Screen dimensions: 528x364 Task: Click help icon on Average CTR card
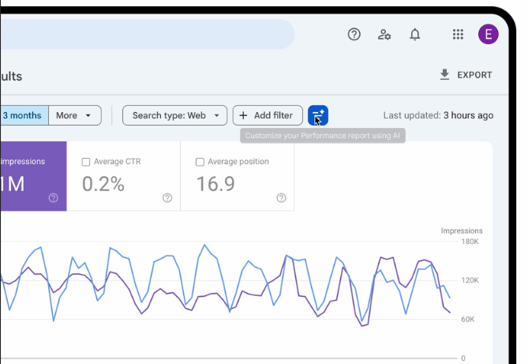[167, 198]
